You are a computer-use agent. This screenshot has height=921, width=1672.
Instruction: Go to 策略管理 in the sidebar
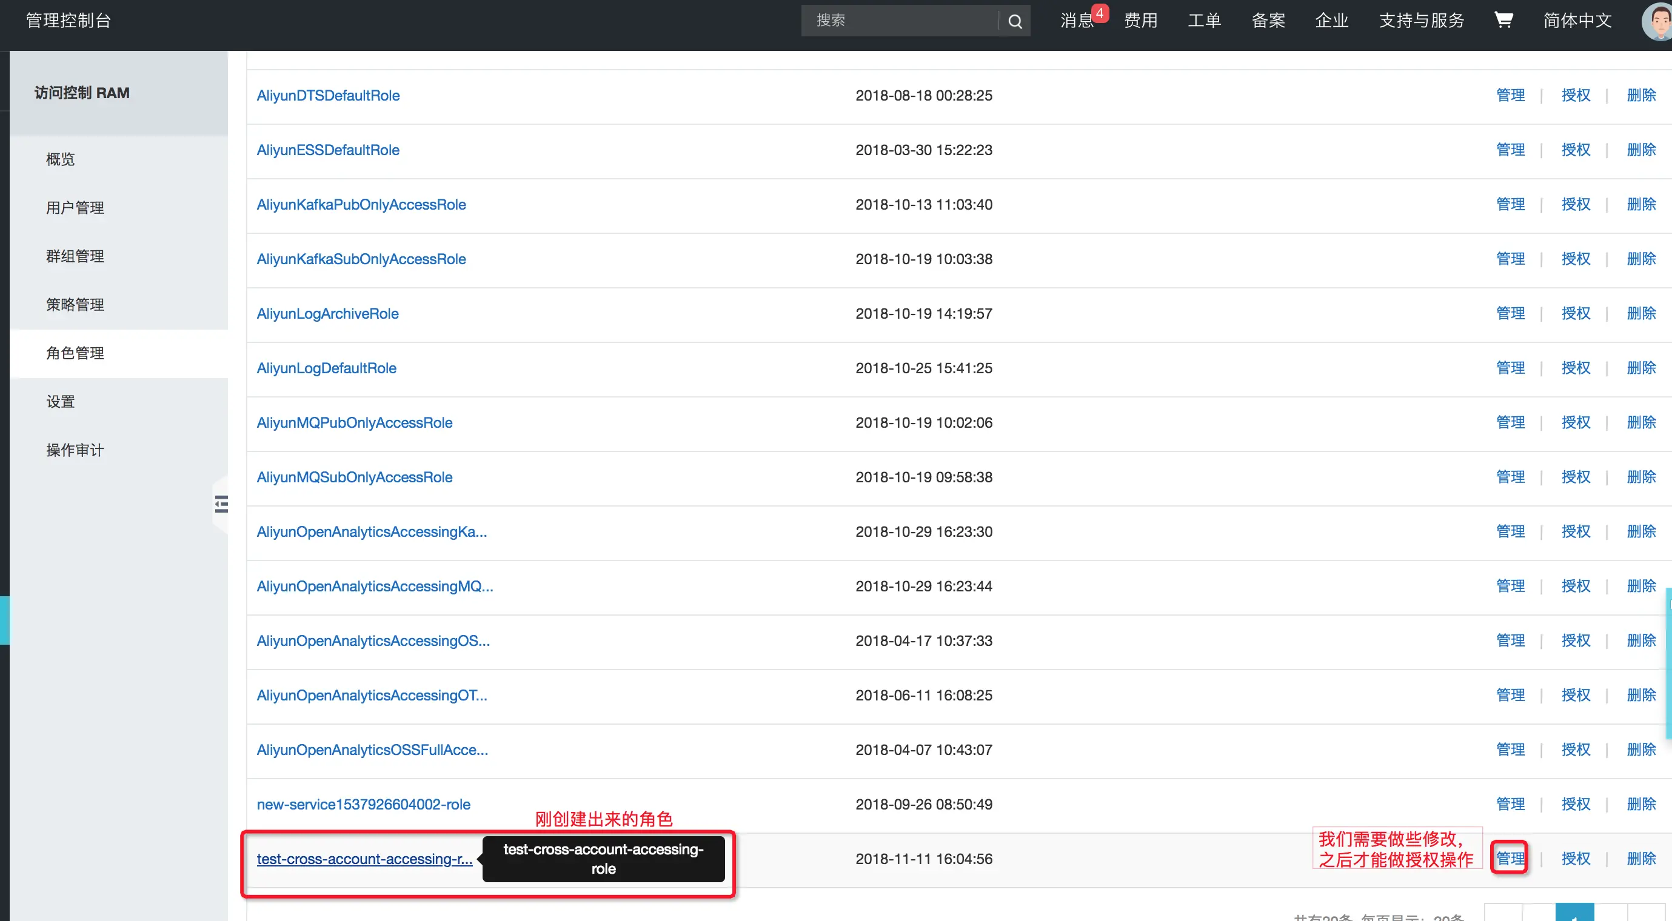[75, 304]
